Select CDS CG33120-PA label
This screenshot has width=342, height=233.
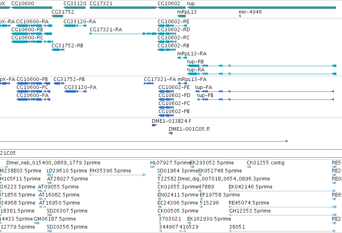[80, 87]
